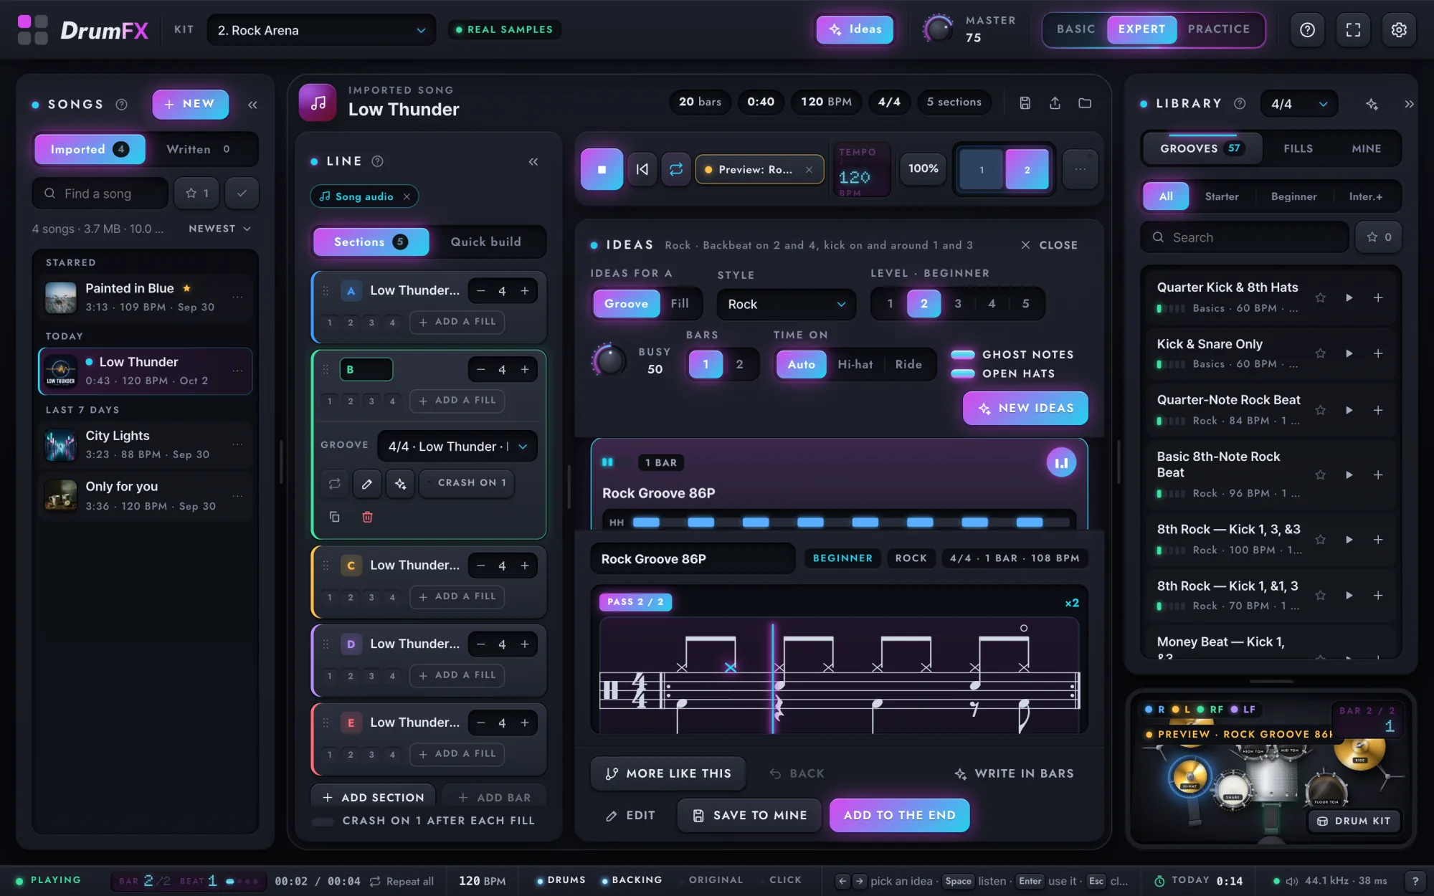Open the library 4/4 time signature dropdown
This screenshot has height=896, width=1434.
[x=1298, y=104]
